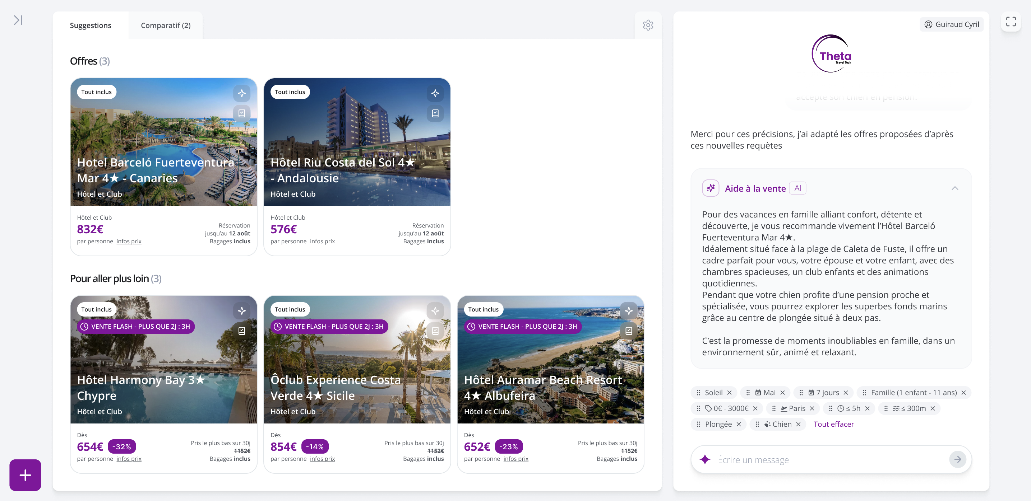
Task: Toggle compare icon on Harmony Bay card
Action: point(242,331)
